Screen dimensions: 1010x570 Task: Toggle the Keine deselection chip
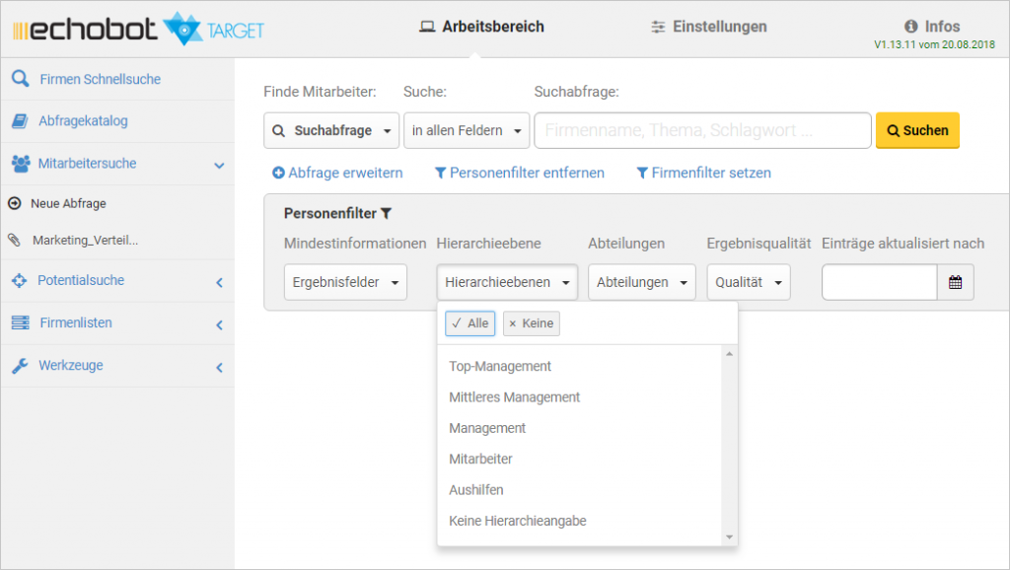tap(531, 323)
